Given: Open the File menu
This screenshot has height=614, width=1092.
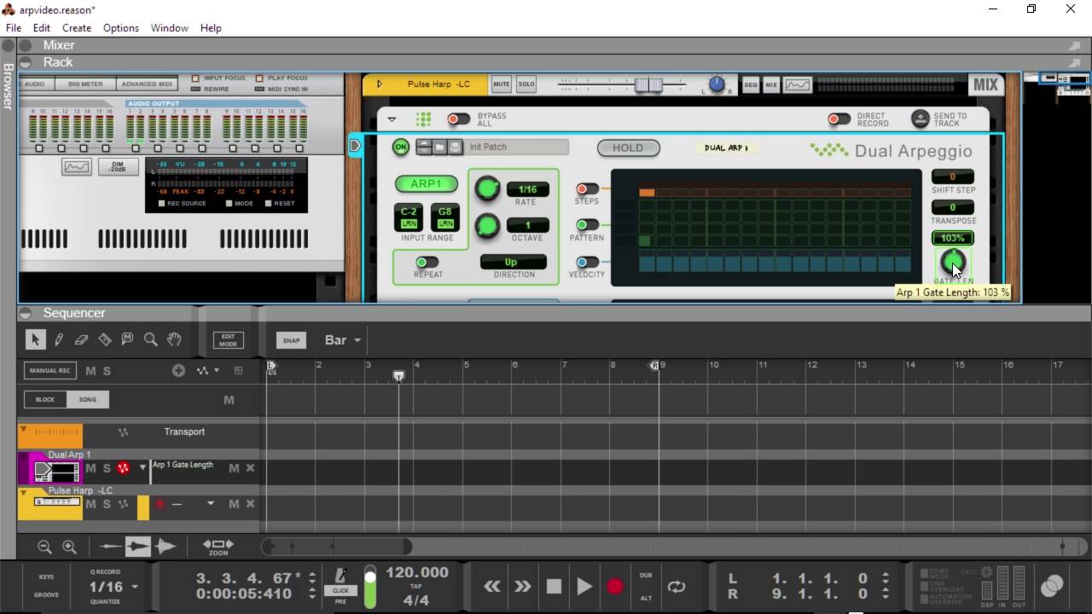Looking at the screenshot, I should [14, 28].
